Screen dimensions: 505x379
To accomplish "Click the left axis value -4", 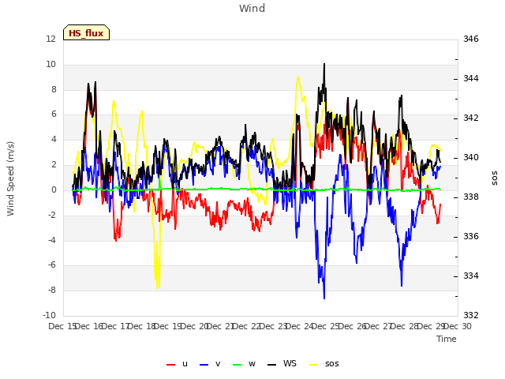I will (x=52, y=240).
